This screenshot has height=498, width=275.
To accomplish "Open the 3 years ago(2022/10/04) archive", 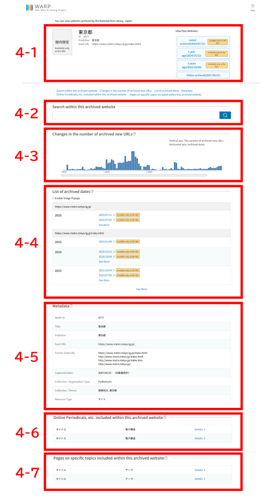I will [203, 65].
